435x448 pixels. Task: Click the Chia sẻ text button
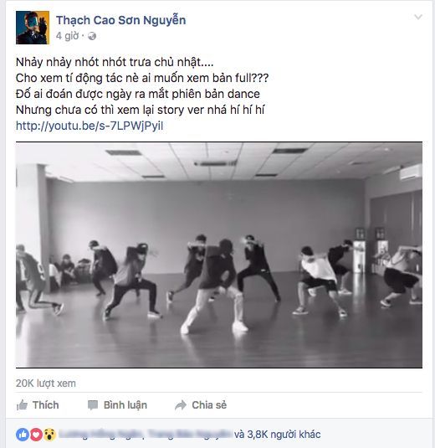(x=209, y=405)
